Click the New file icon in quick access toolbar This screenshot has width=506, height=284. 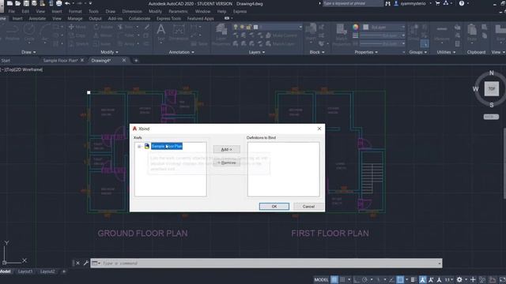coord(9,3)
